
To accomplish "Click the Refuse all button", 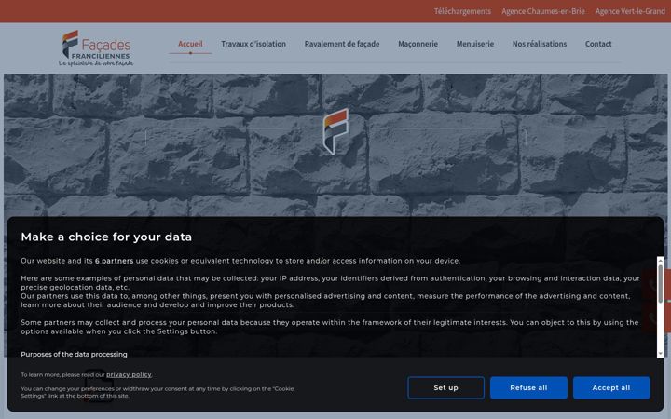I will [528, 387].
